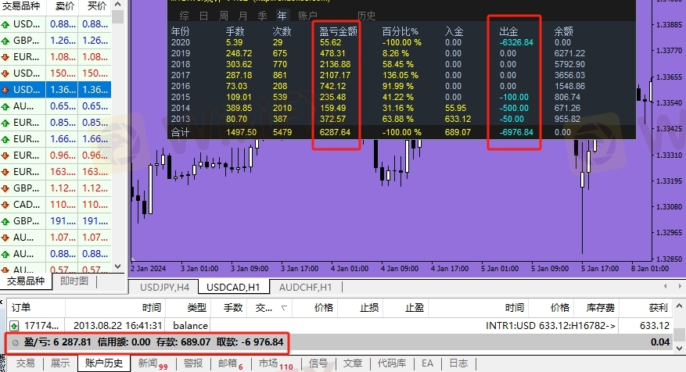
Task: Click account history scrollbar down arrow
Action: click(x=679, y=349)
